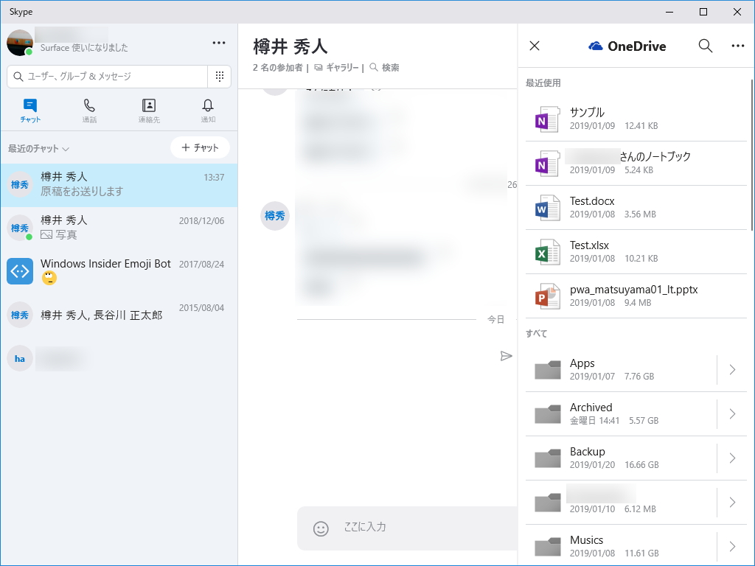Viewport: 755px width, 566px height.
Task: Open the 通話 (Calls) section
Action: (x=89, y=111)
